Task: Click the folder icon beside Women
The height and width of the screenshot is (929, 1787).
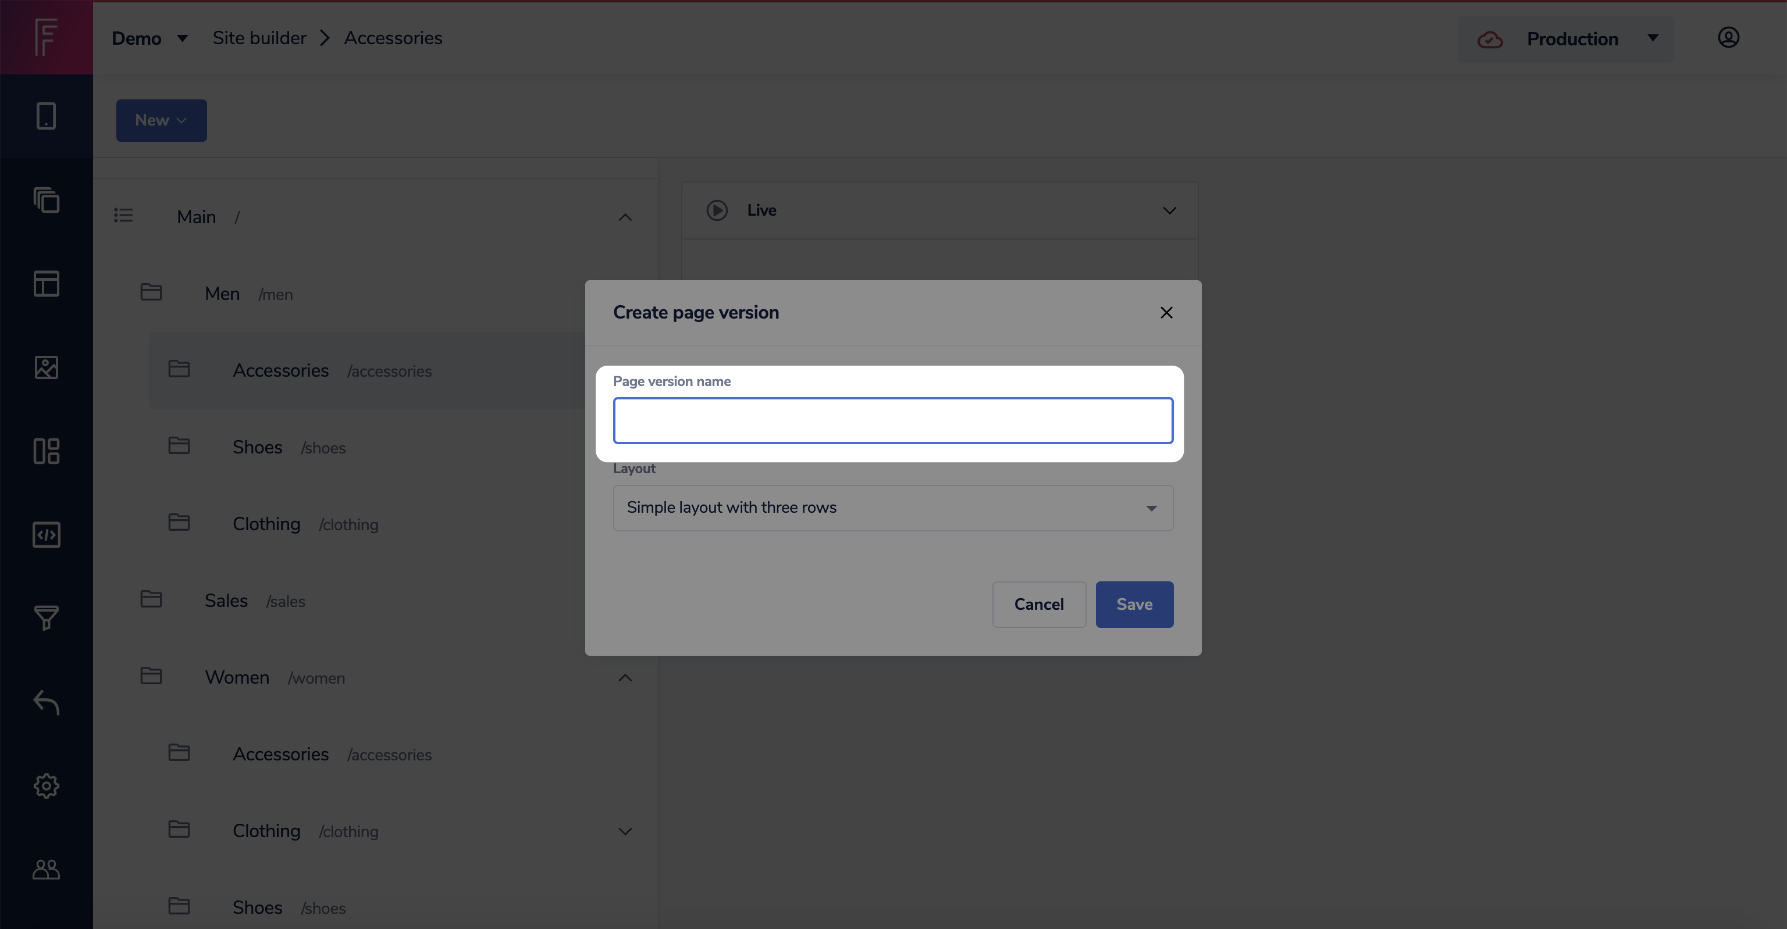Action: (151, 676)
